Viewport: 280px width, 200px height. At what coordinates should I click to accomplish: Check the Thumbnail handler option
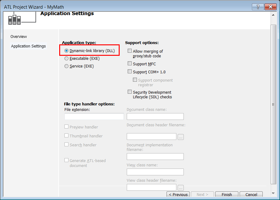point(66,136)
